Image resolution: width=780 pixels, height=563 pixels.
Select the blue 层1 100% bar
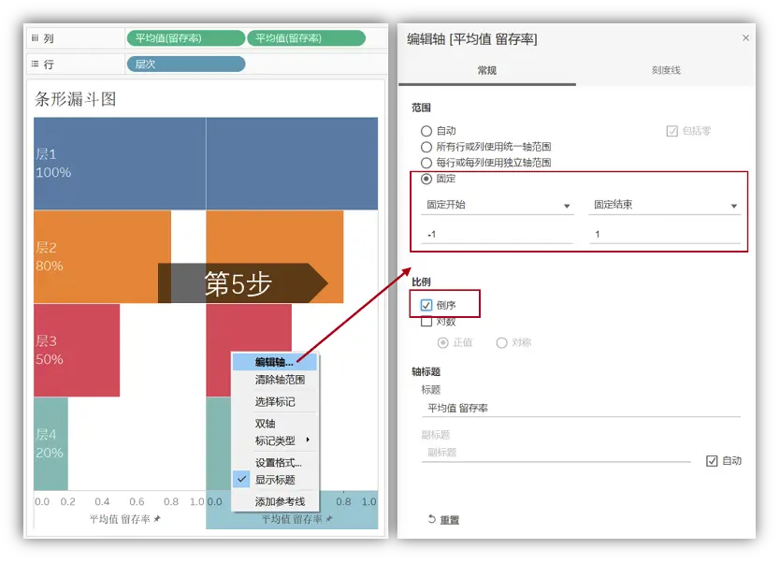pyautogui.click(x=120, y=164)
